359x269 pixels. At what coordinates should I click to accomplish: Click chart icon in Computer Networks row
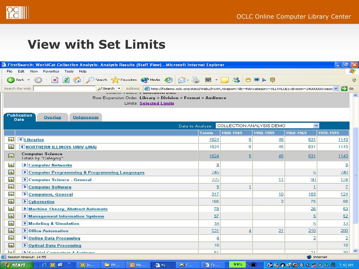pos(11,165)
